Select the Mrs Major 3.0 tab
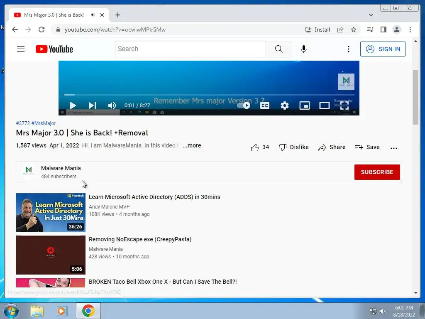Viewport: 425px width, 319px height. [59, 15]
